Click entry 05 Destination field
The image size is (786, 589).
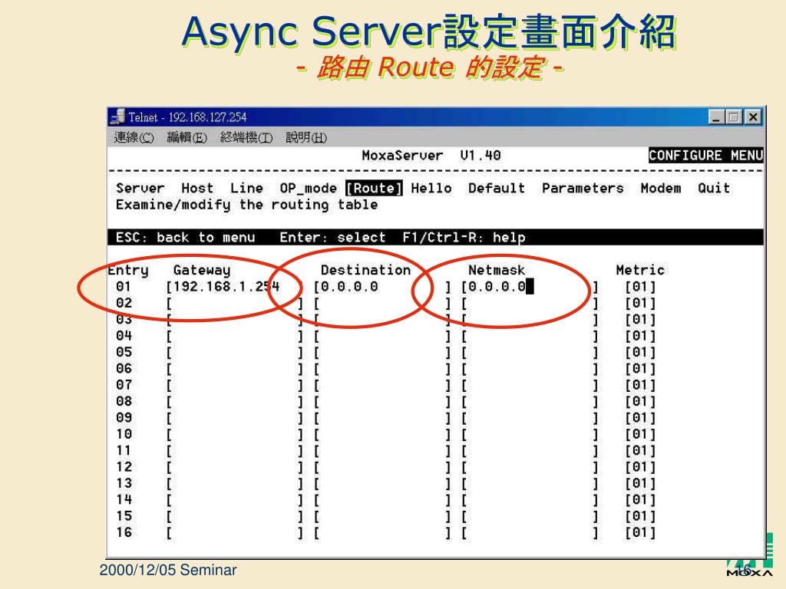tap(382, 353)
